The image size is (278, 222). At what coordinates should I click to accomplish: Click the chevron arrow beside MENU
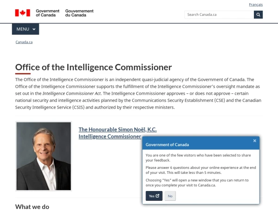(x=34, y=29)
